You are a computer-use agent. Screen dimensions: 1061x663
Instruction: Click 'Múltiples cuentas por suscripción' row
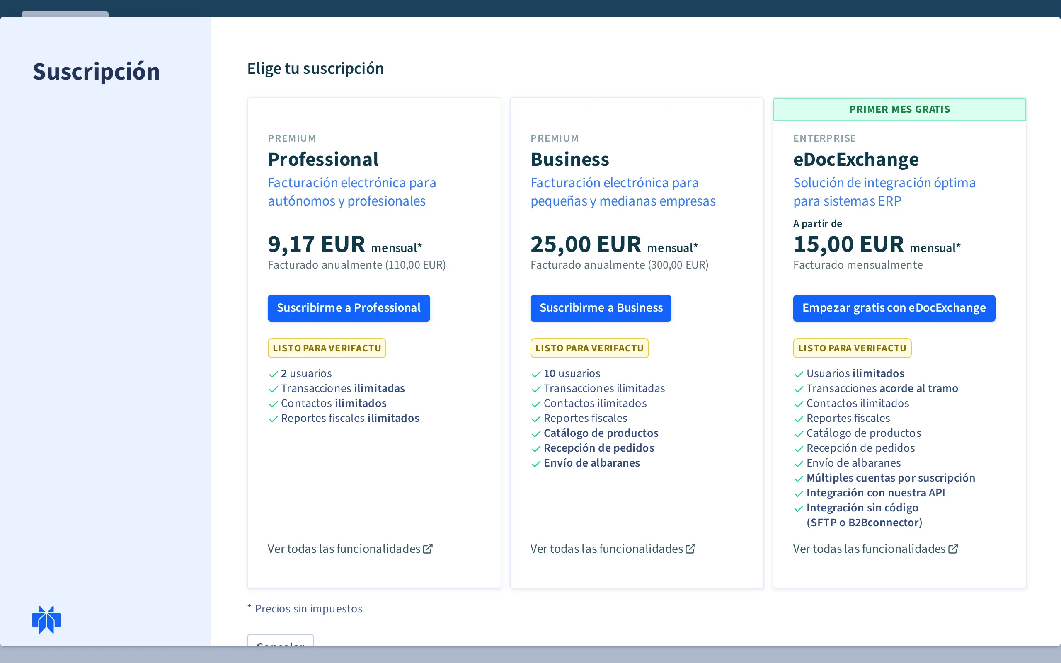pyautogui.click(x=884, y=478)
